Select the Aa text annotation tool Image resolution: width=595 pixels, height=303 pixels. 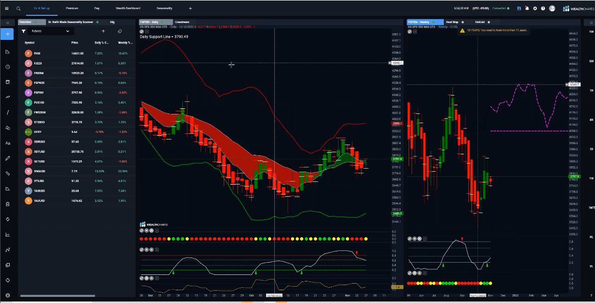(8, 143)
